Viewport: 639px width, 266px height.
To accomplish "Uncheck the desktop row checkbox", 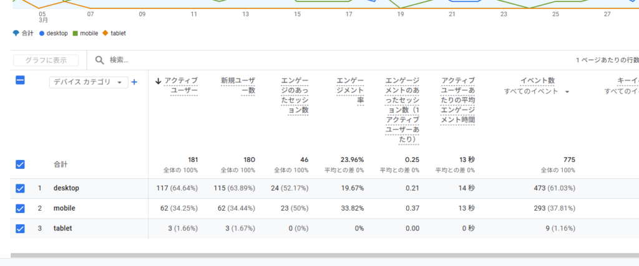I will pos(20,188).
